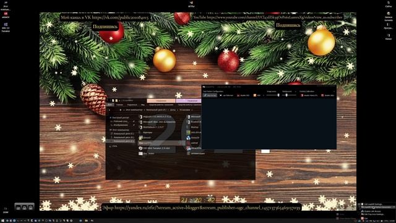The image size is (396, 223).
Task: Click the peach Управление tab in Explorer
Action: pyautogui.click(x=161, y=101)
